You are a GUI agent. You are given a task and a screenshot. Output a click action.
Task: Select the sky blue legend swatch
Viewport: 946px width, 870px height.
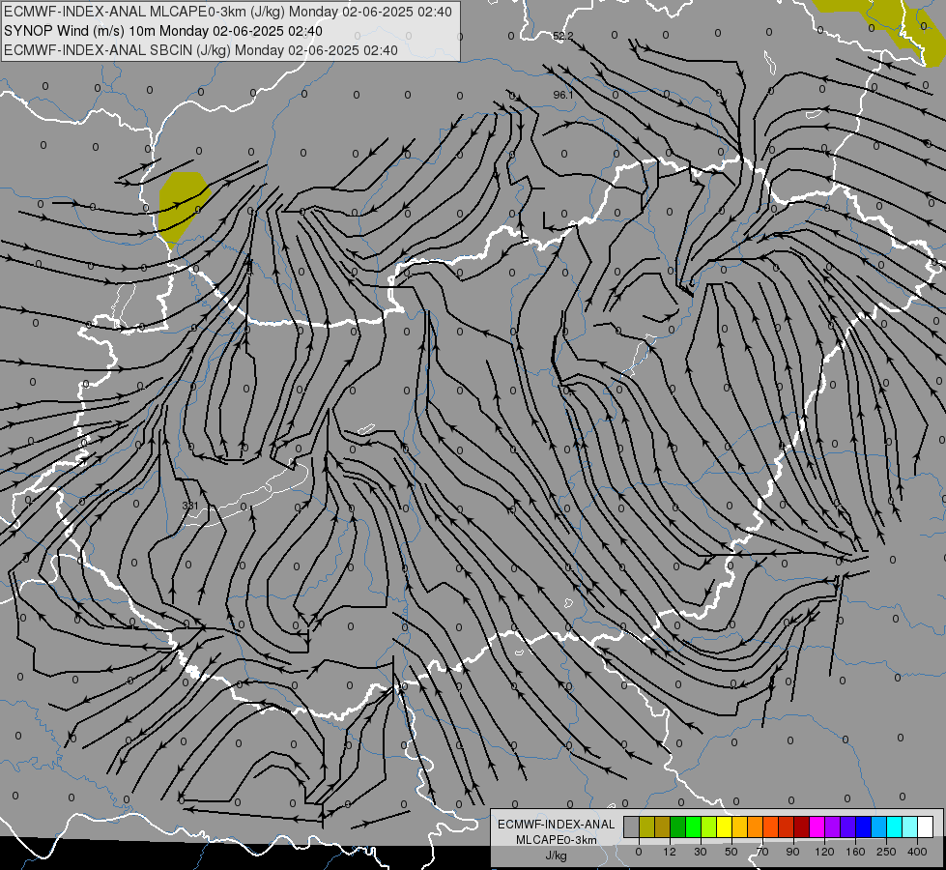879,827
